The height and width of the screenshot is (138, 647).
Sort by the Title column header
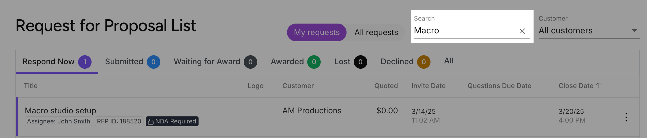coord(31,86)
